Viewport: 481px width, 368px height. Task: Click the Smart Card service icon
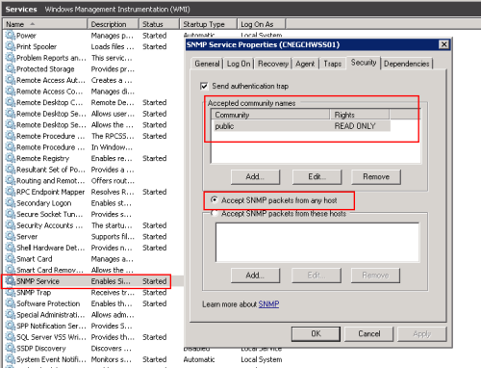(x=11, y=259)
